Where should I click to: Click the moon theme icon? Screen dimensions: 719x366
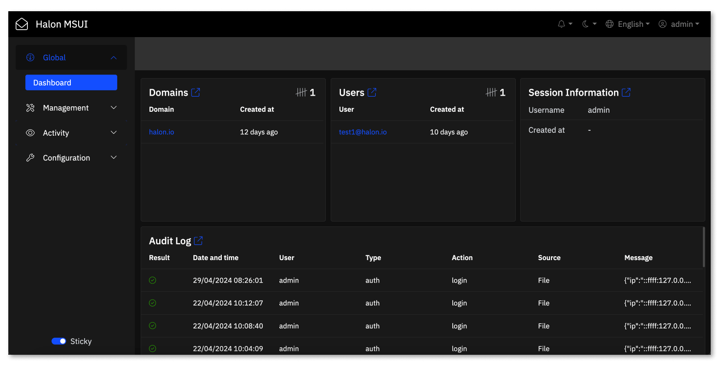586,24
